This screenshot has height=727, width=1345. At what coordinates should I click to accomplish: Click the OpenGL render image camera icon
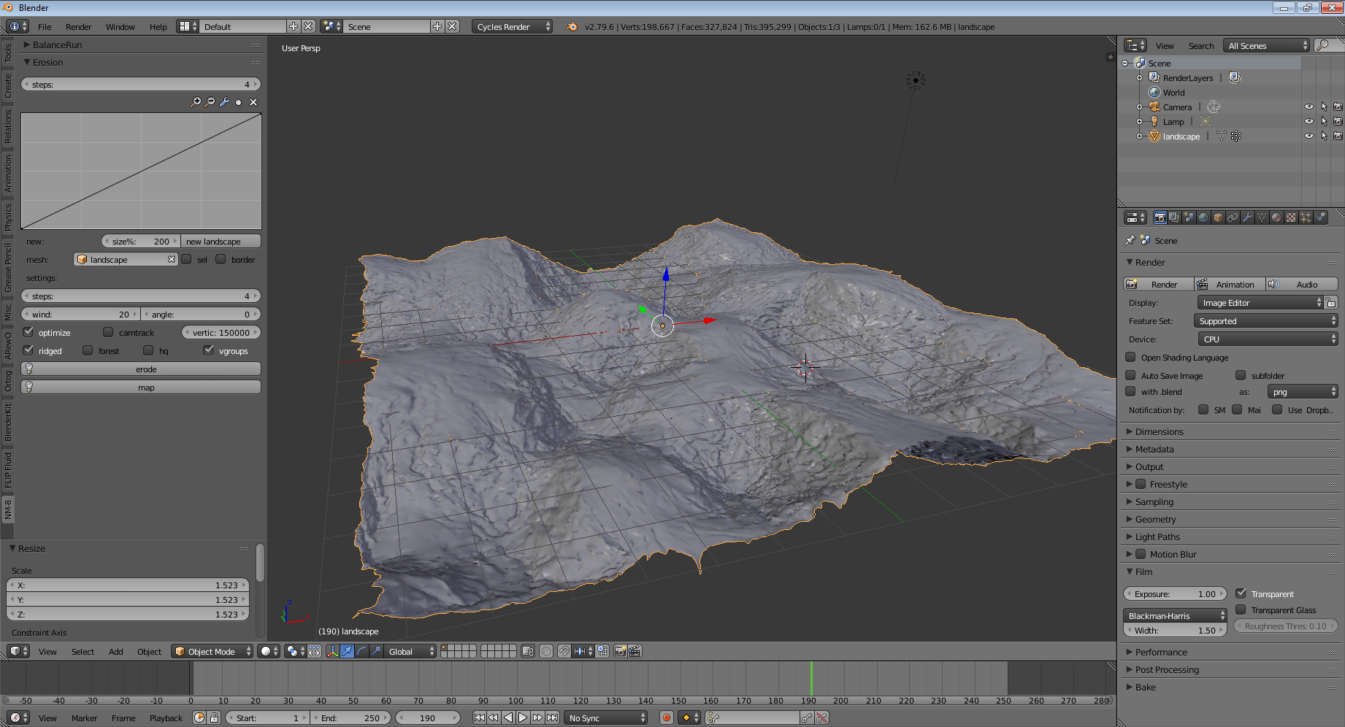click(620, 651)
